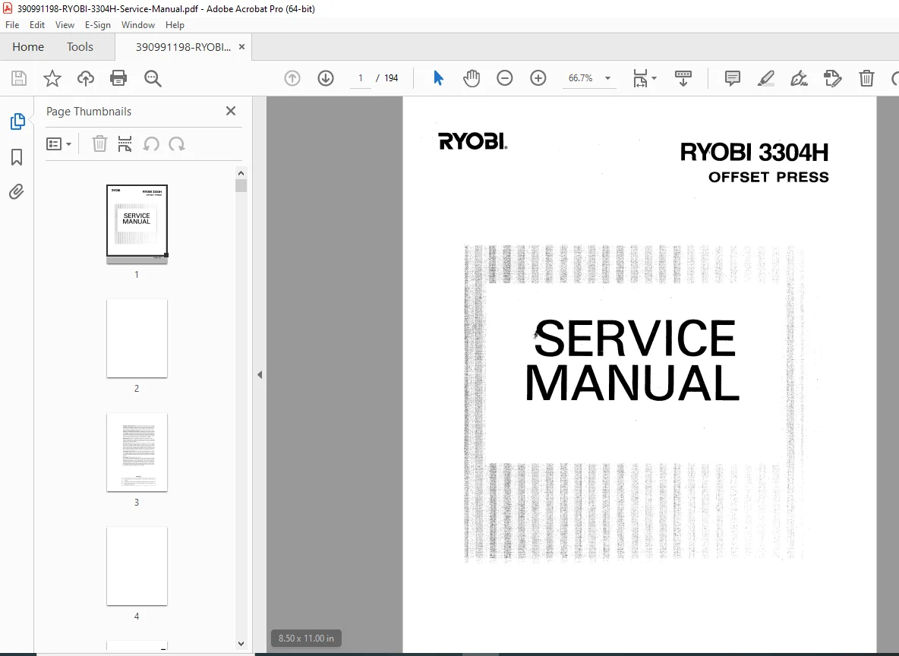Screen dimensions: 899x656
Task: Close the 390991198-RYOBI document tab
Action: coord(242,47)
